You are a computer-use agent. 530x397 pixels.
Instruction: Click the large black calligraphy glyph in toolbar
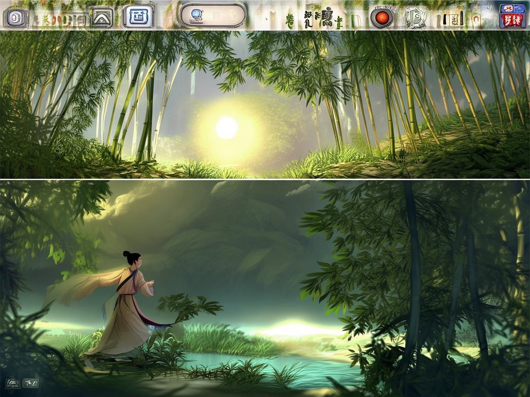coord(327,17)
